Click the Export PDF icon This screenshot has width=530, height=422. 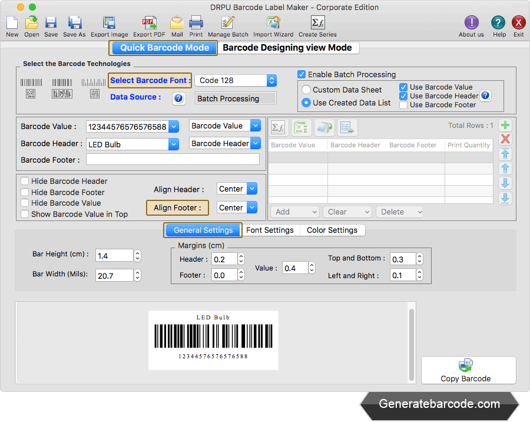(149, 22)
